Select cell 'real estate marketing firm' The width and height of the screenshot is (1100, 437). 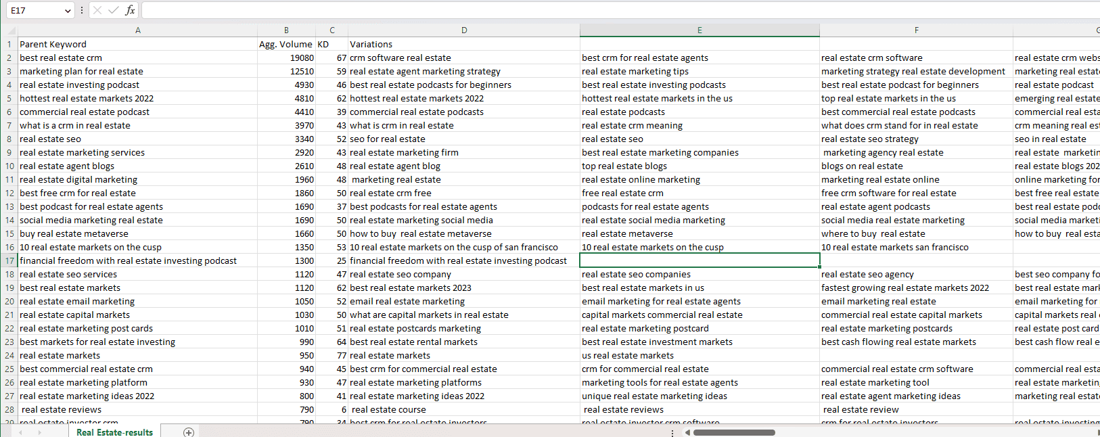[464, 152]
